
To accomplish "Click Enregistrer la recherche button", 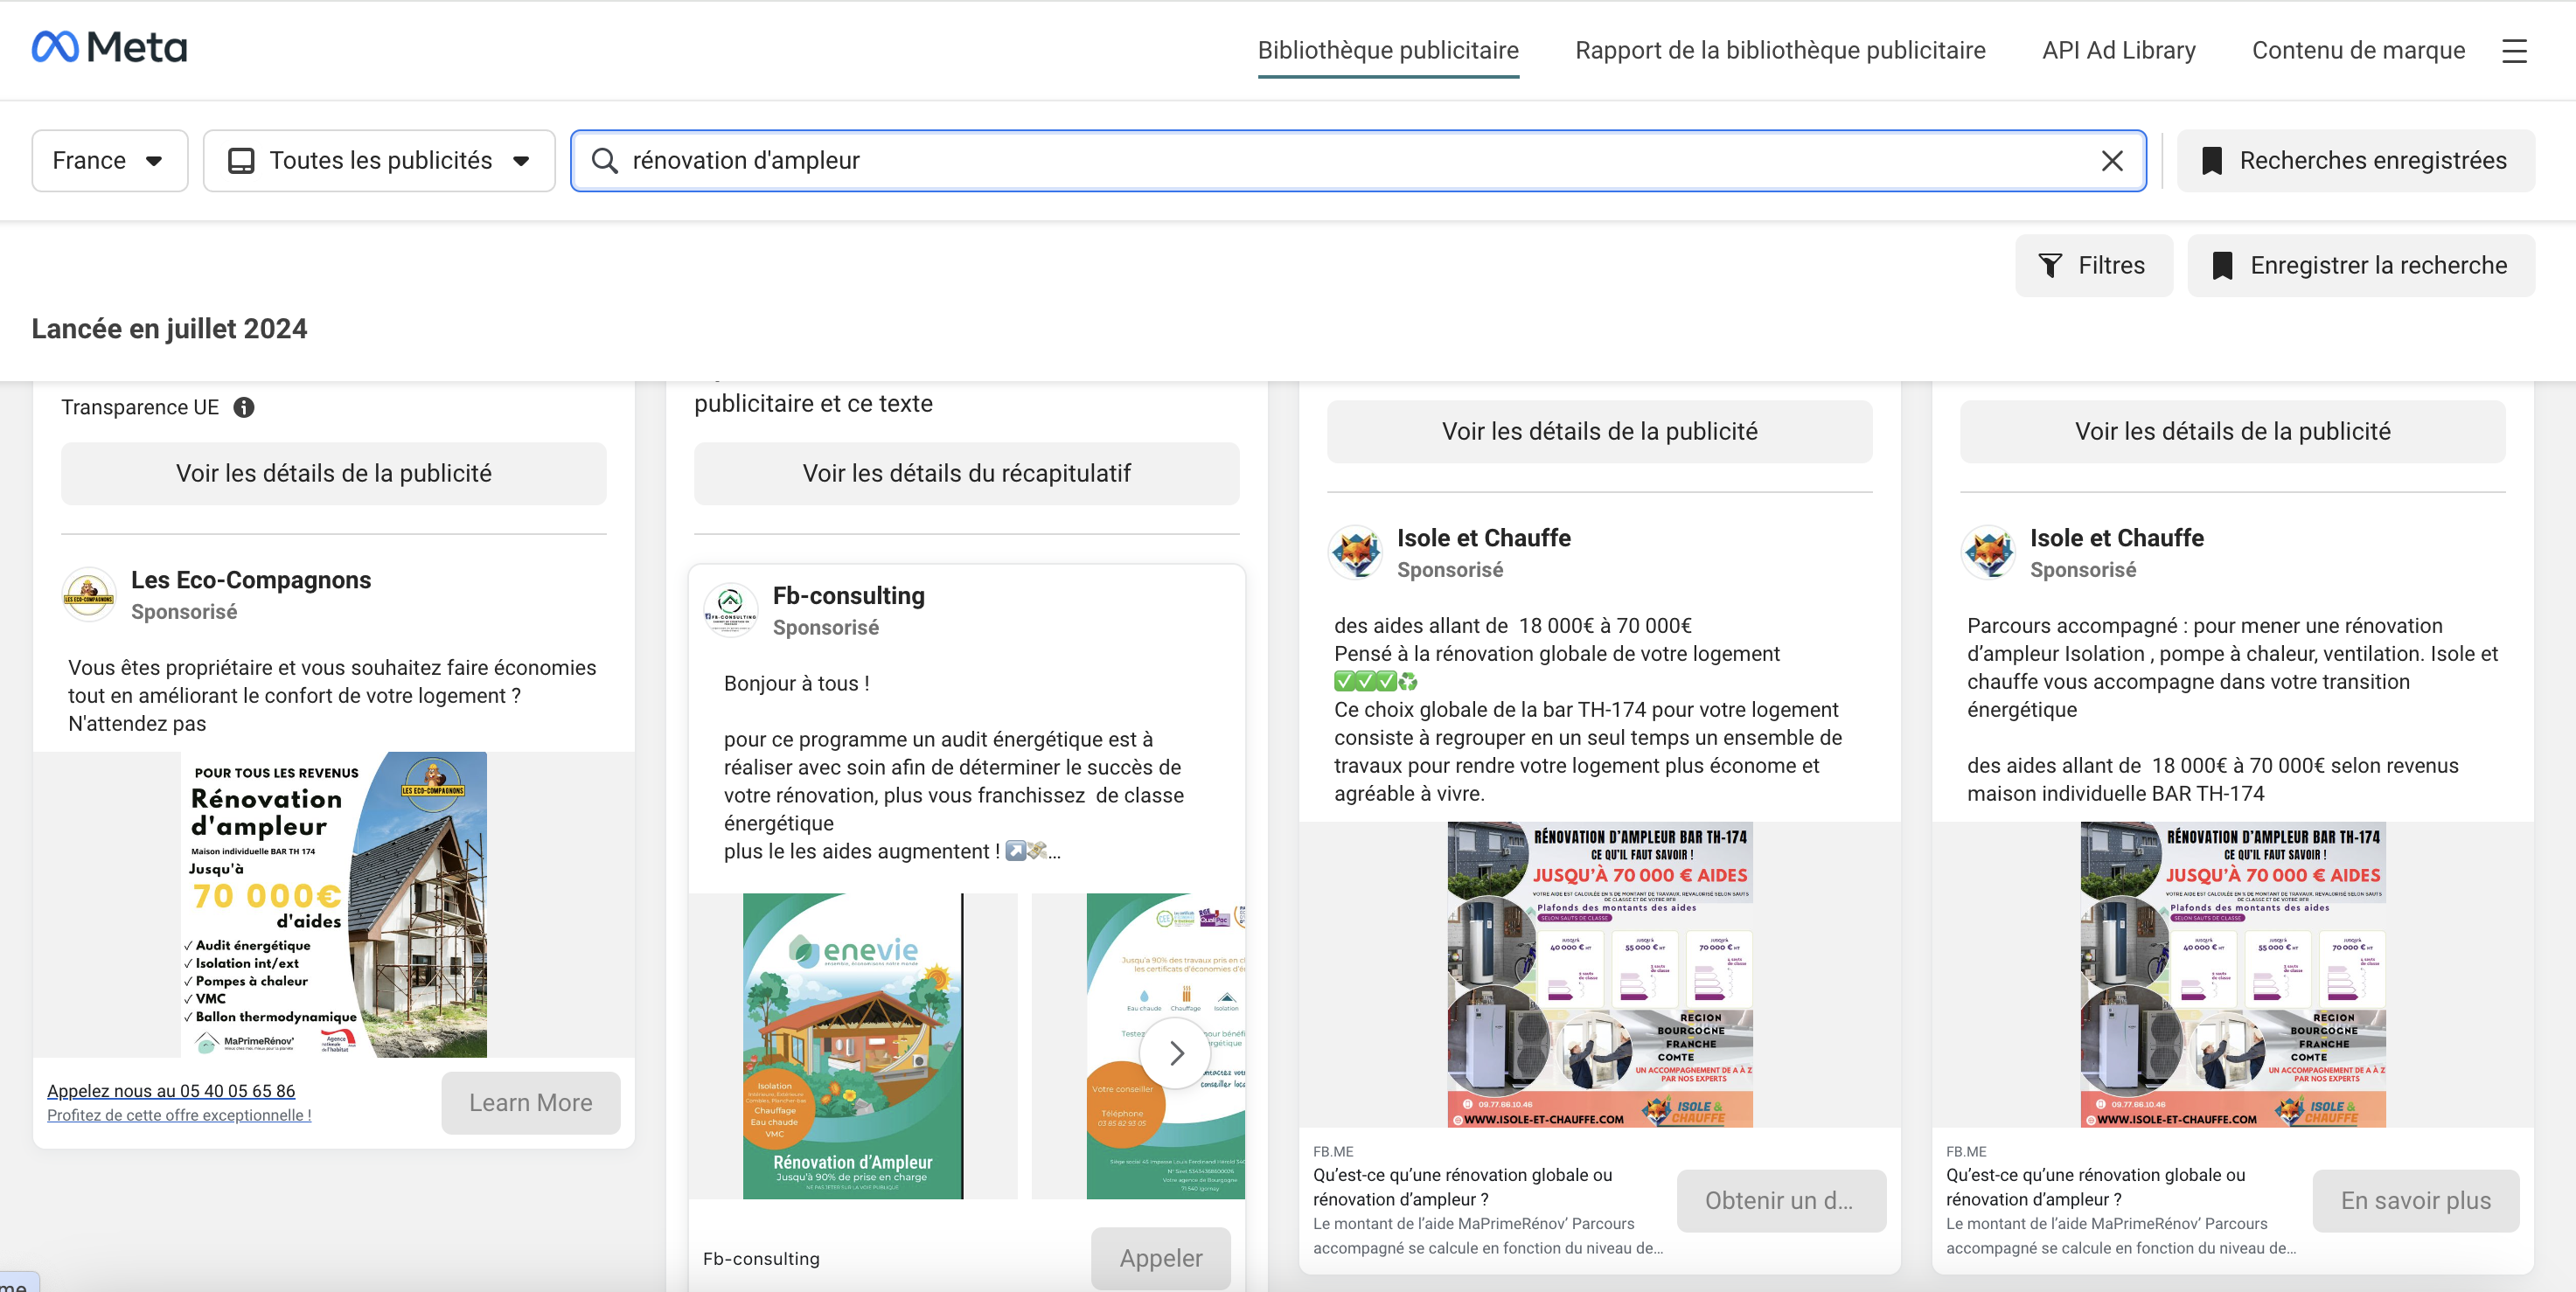I will point(2361,265).
